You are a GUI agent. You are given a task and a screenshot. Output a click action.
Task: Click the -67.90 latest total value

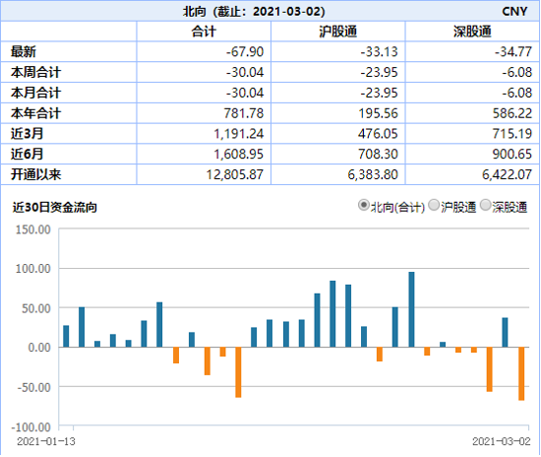pos(245,52)
